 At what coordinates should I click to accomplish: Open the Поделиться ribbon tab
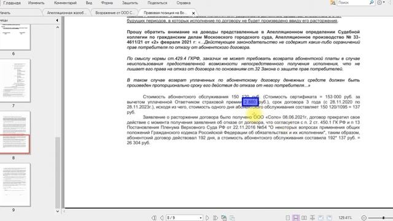(x=157, y=3)
